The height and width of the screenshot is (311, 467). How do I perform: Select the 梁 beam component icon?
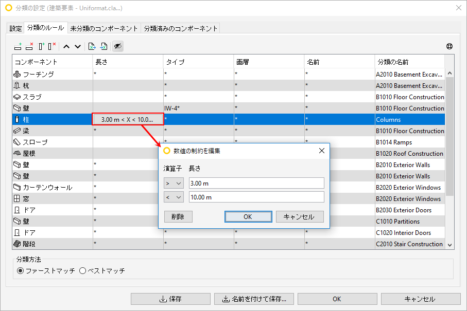coord(17,131)
